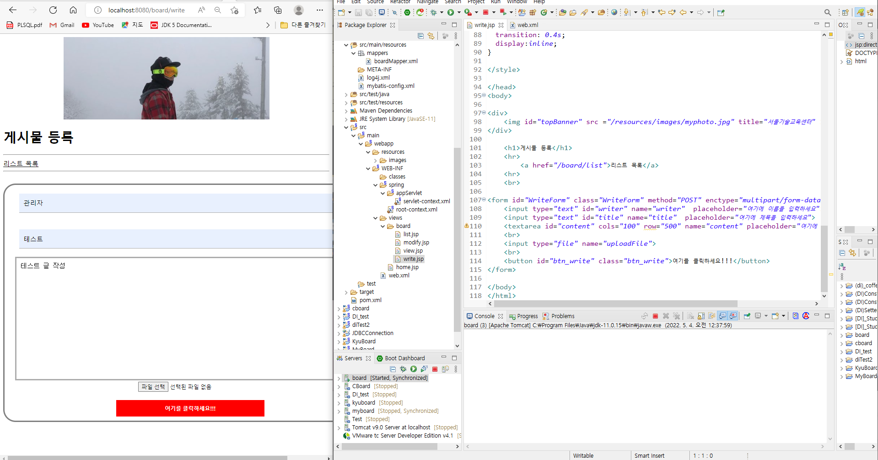Click the red Stop icon in main toolbar
The width and height of the screenshot is (878, 460).
(x=486, y=12)
